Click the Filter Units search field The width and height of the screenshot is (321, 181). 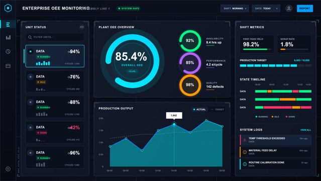pyautogui.click(x=55, y=37)
